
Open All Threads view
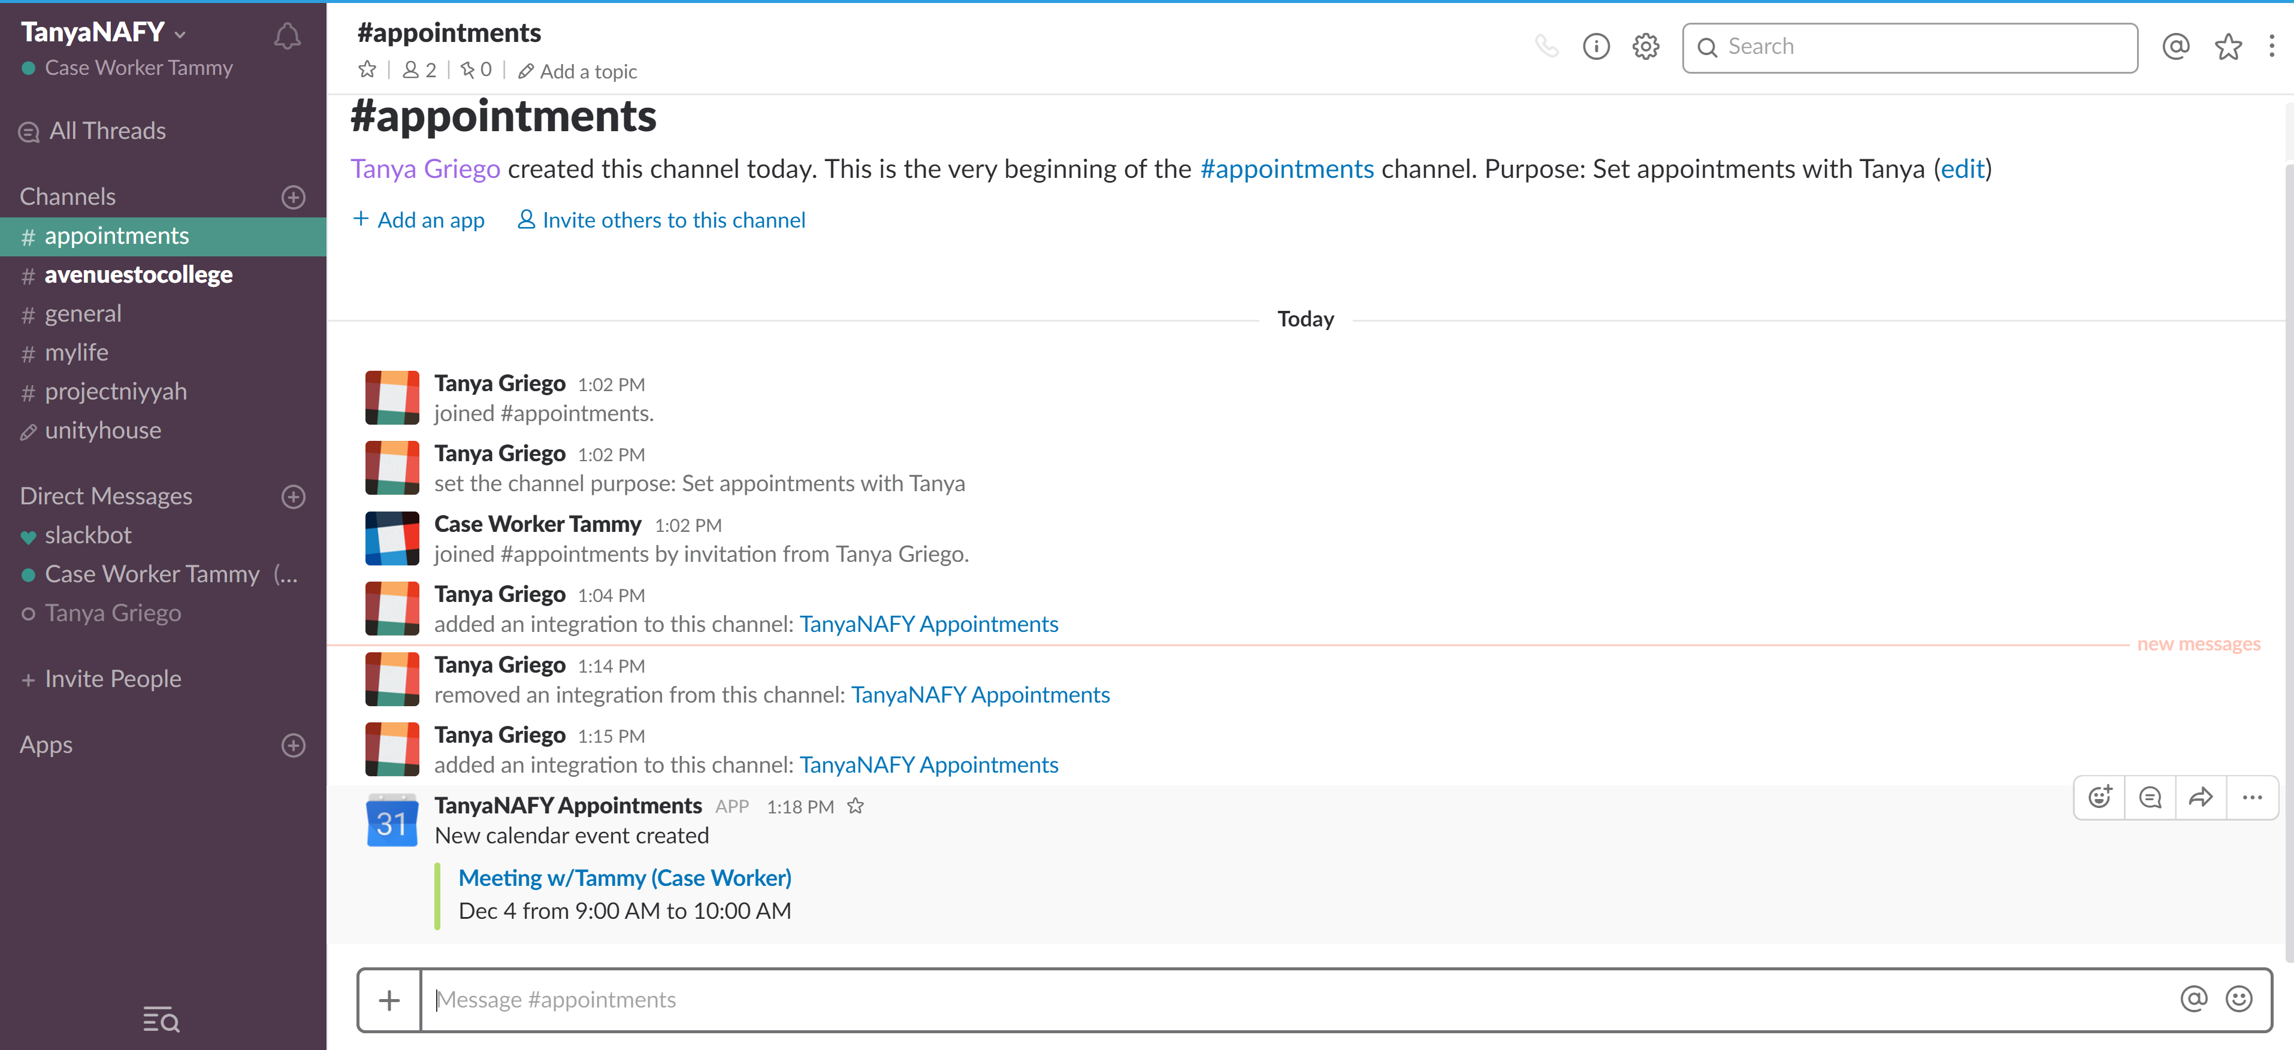(x=107, y=131)
